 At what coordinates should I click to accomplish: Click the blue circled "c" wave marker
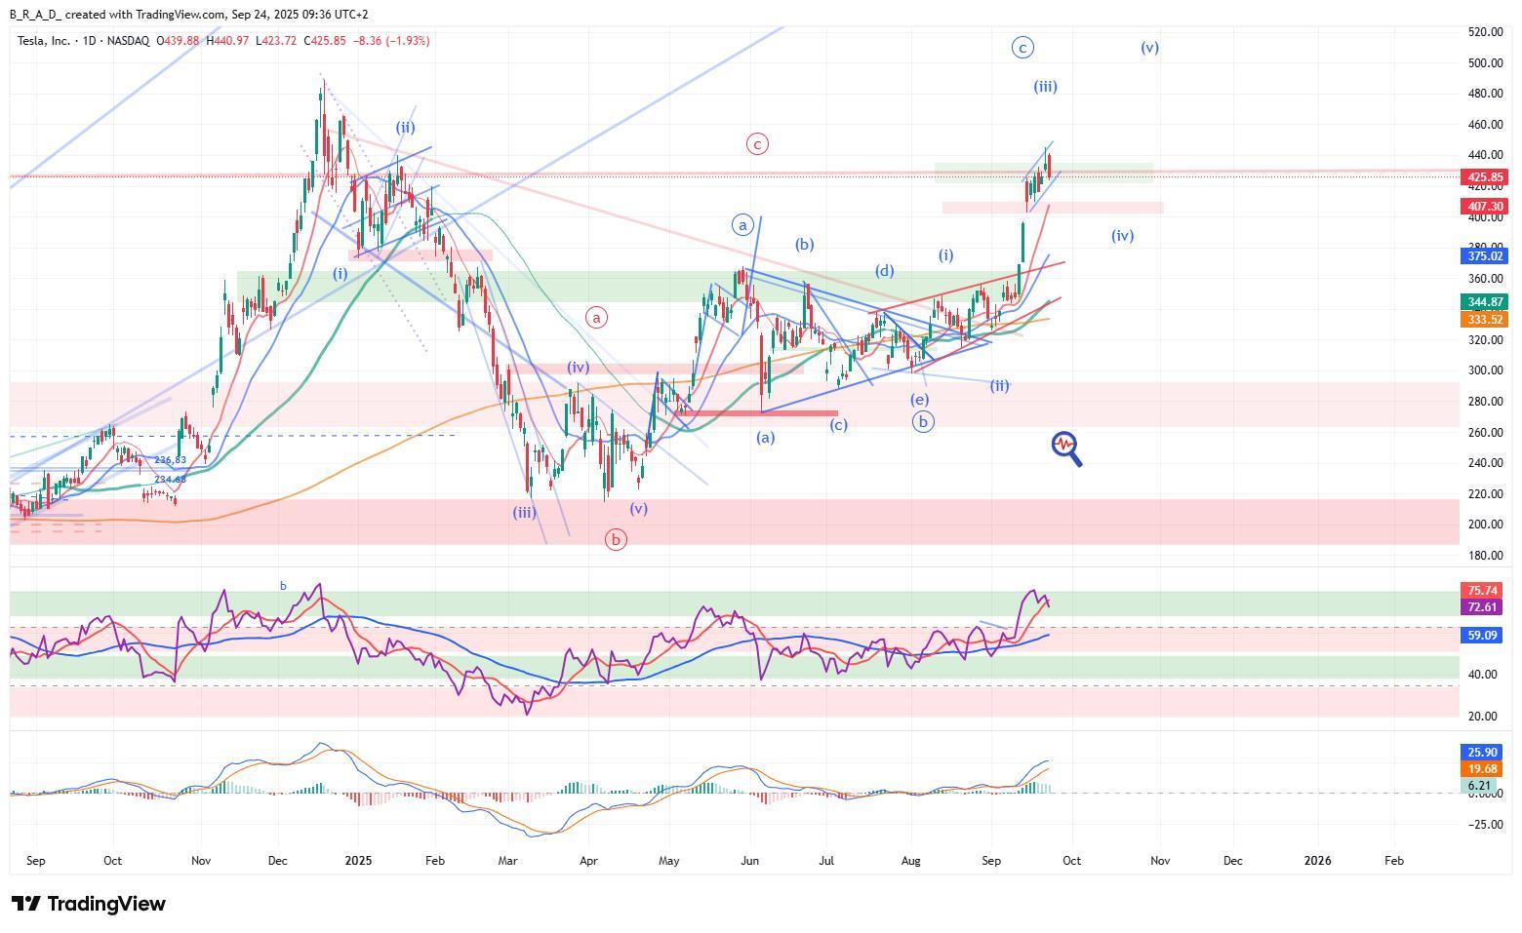click(1021, 48)
